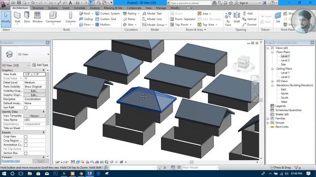The height and width of the screenshot is (177, 316).
Task: Click Edit for Visibility/Graphics Overrides
Action: coord(34,91)
